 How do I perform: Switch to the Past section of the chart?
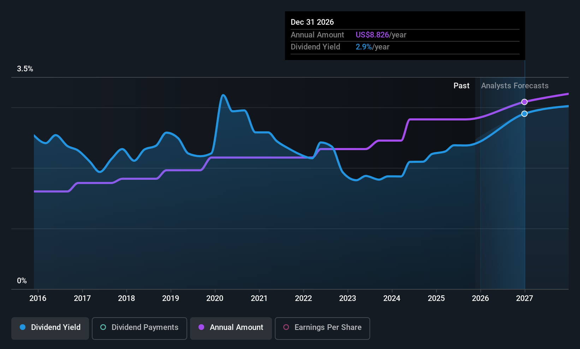[x=461, y=85]
